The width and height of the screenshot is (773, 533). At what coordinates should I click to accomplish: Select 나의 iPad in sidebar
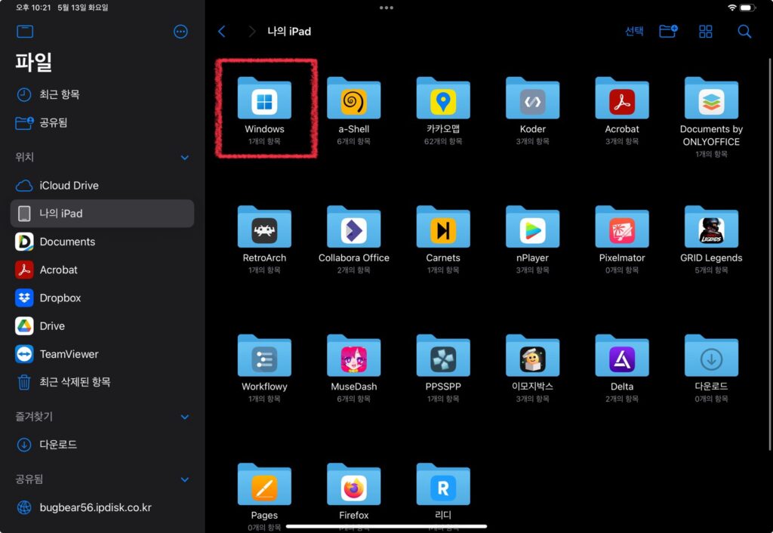tap(102, 214)
